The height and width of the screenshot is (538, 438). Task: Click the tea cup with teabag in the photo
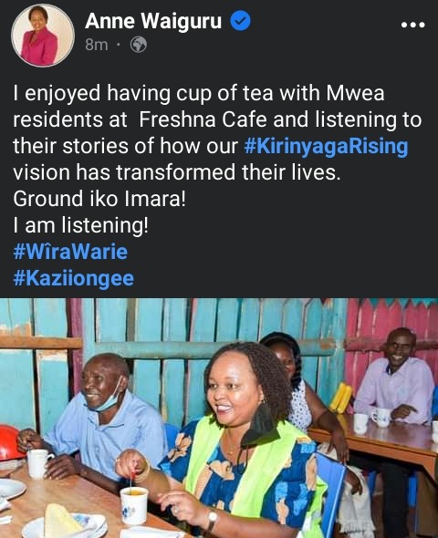click(x=134, y=505)
